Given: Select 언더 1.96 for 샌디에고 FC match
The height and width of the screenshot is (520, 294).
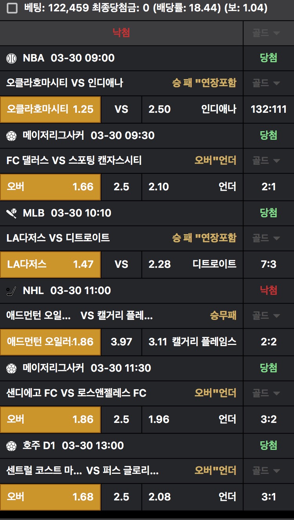Looking at the screenshot, I should 192,419.
